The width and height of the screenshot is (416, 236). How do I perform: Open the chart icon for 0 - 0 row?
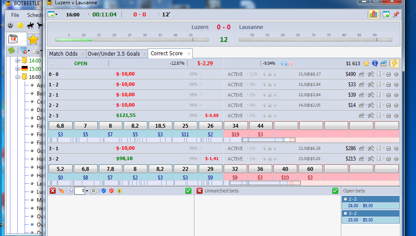[x=361, y=74]
